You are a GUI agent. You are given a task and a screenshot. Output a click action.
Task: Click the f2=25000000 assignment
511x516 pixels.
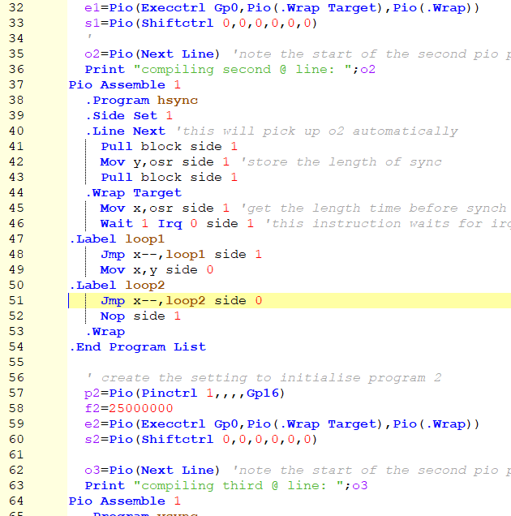(x=129, y=409)
